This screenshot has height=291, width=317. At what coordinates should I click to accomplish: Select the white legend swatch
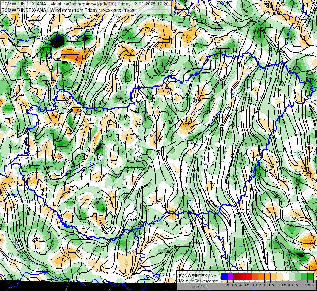[x=286, y=277]
